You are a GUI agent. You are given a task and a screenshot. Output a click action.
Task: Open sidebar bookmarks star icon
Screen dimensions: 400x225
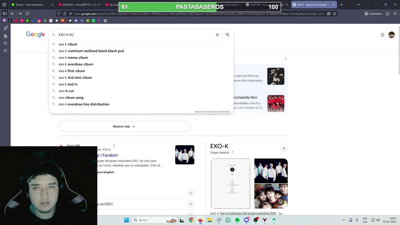(5, 50)
